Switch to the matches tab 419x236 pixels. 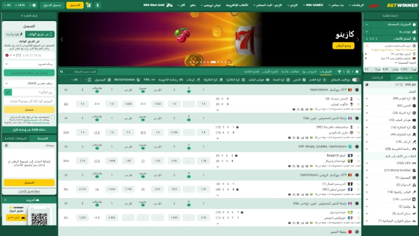click(326, 72)
